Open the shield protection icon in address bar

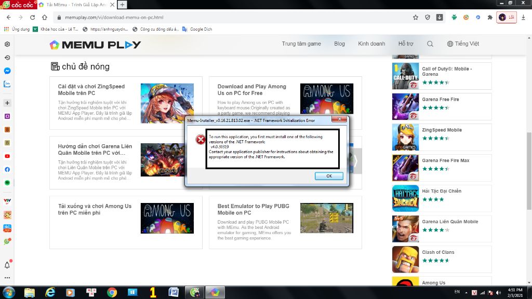428,17
